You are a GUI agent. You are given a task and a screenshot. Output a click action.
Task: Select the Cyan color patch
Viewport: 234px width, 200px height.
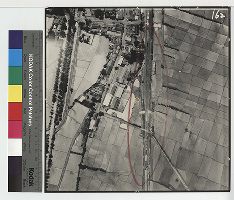(x=15, y=58)
